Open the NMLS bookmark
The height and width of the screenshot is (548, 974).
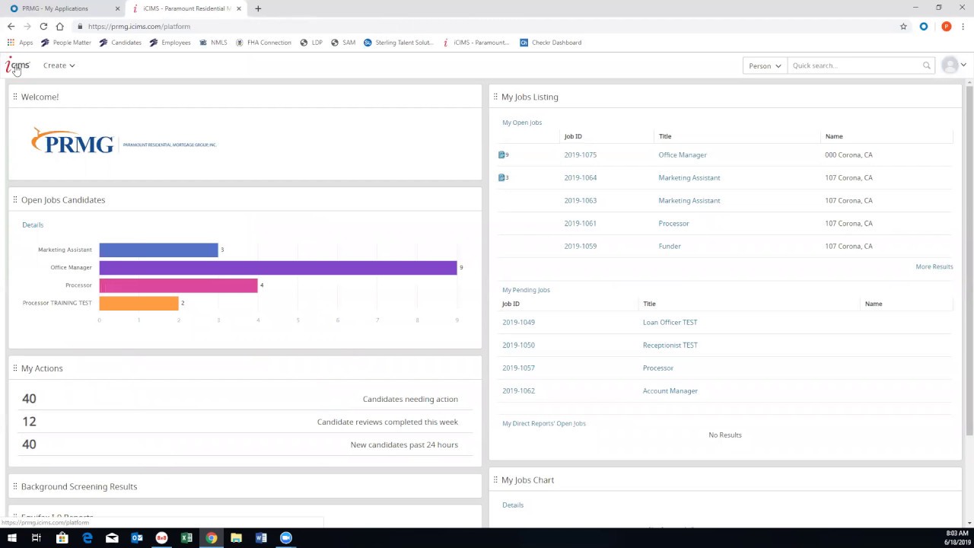[213, 43]
